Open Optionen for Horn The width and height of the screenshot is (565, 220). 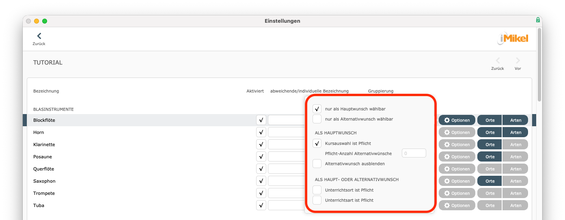457,132
